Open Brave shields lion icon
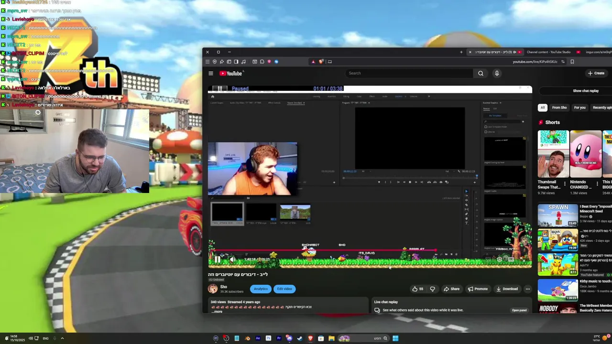The image size is (612, 344). click(321, 62)
